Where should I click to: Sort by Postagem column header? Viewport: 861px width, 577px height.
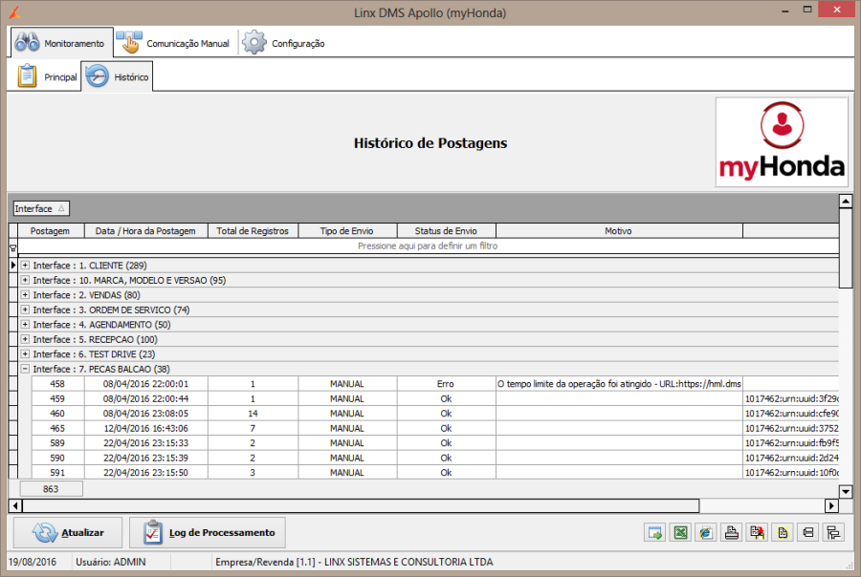(51, 231)
